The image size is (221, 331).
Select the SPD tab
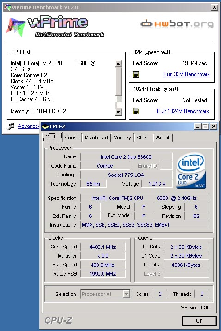point(143,138)
